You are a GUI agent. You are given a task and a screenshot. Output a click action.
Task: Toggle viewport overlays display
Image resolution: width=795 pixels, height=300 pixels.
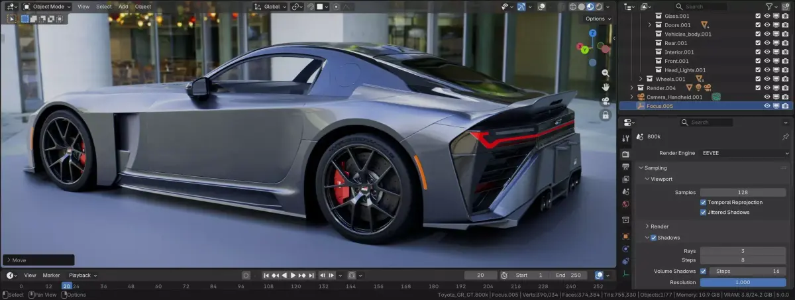click(541, 7)
